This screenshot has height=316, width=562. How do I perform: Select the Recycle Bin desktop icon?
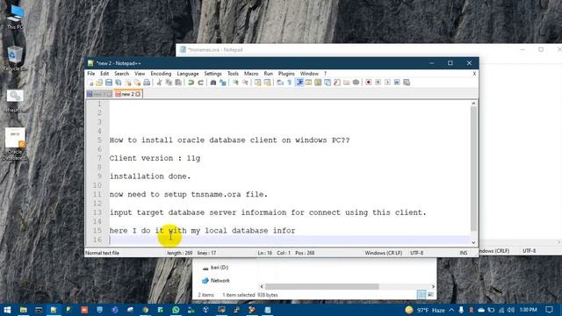[15, 58]
